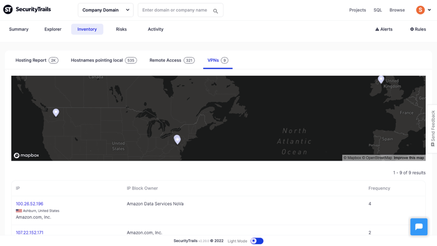
Task: Click the frequency value 4
Action: (x=369, y=204)
